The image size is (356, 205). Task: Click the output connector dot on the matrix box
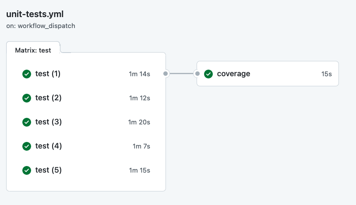click(166, 74)
